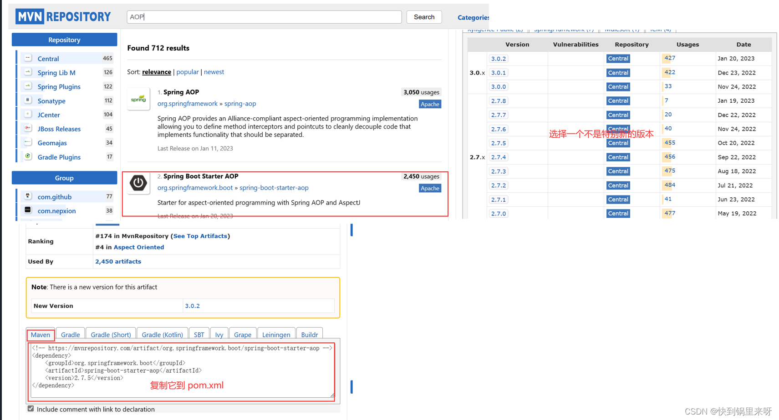Image resolution: width=779 pixels, height=420 pixels.
Task: Filter by Central repository
Action: [x=48, y=59]
